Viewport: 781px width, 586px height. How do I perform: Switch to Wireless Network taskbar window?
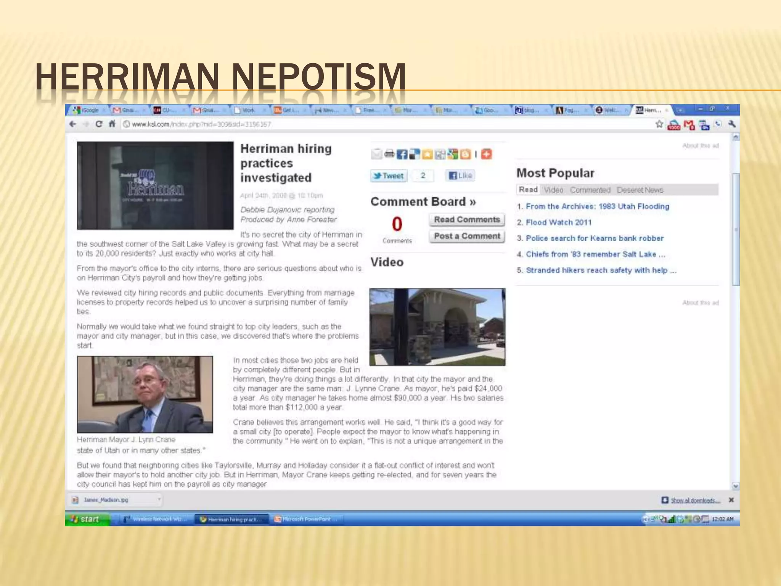[x=156, y=519]
